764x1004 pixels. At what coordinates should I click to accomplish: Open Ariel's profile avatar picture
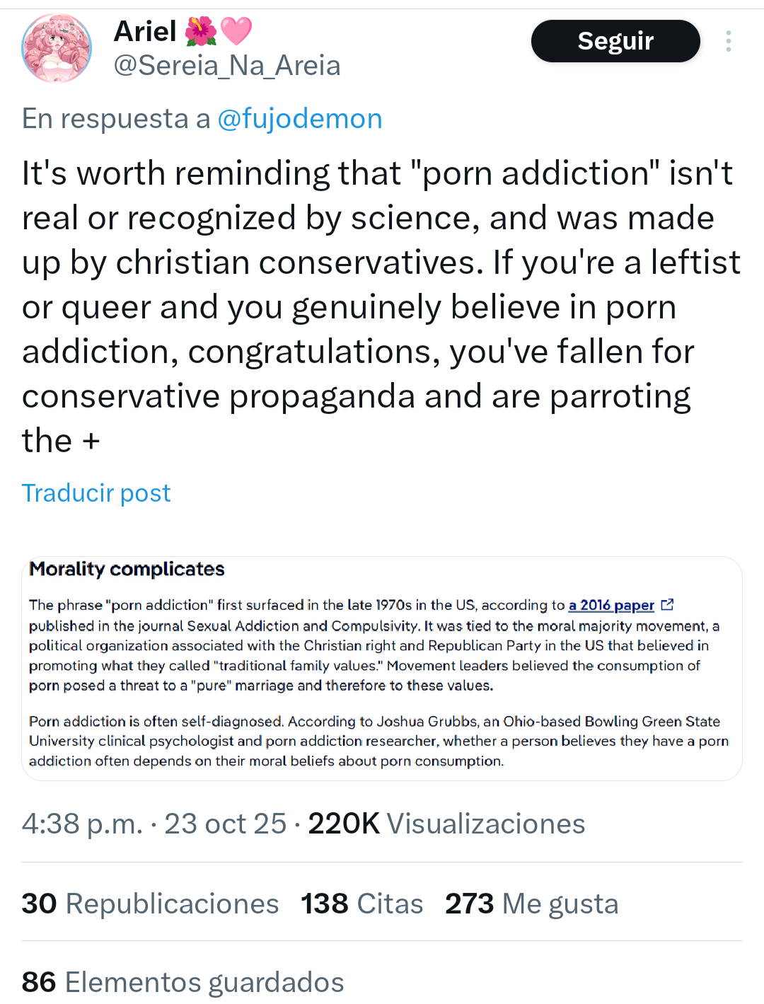(x=57, y=48)
